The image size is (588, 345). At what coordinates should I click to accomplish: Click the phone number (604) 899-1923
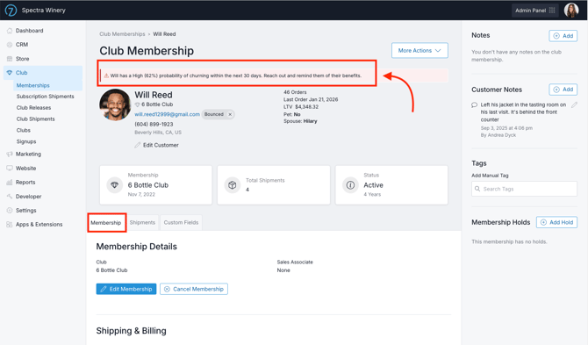click(x=154, y=124)
